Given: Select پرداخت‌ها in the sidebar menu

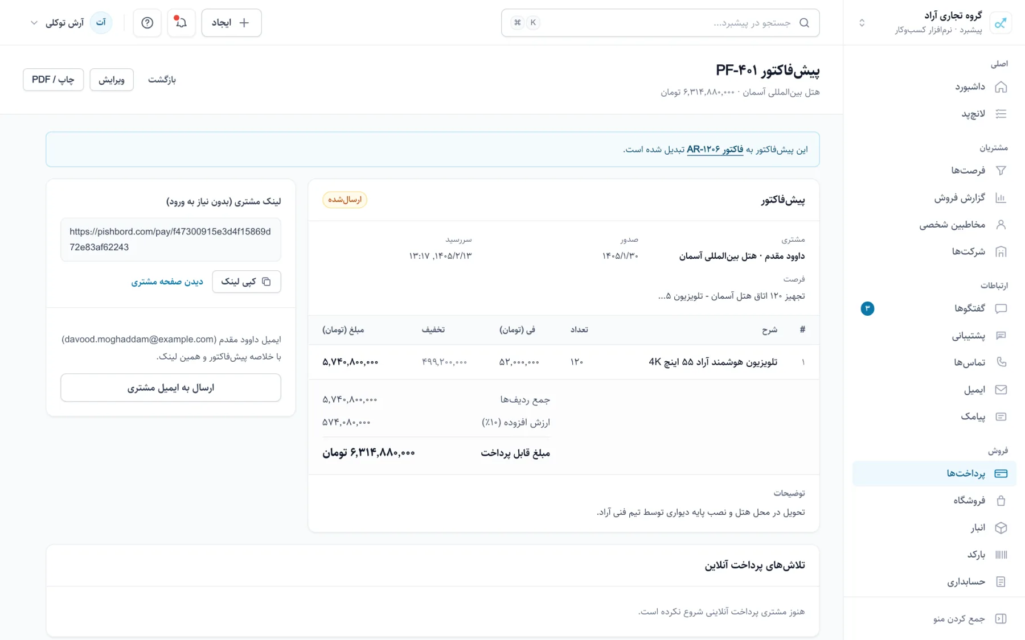Looking at the screenshot, I should pos(934,473).
